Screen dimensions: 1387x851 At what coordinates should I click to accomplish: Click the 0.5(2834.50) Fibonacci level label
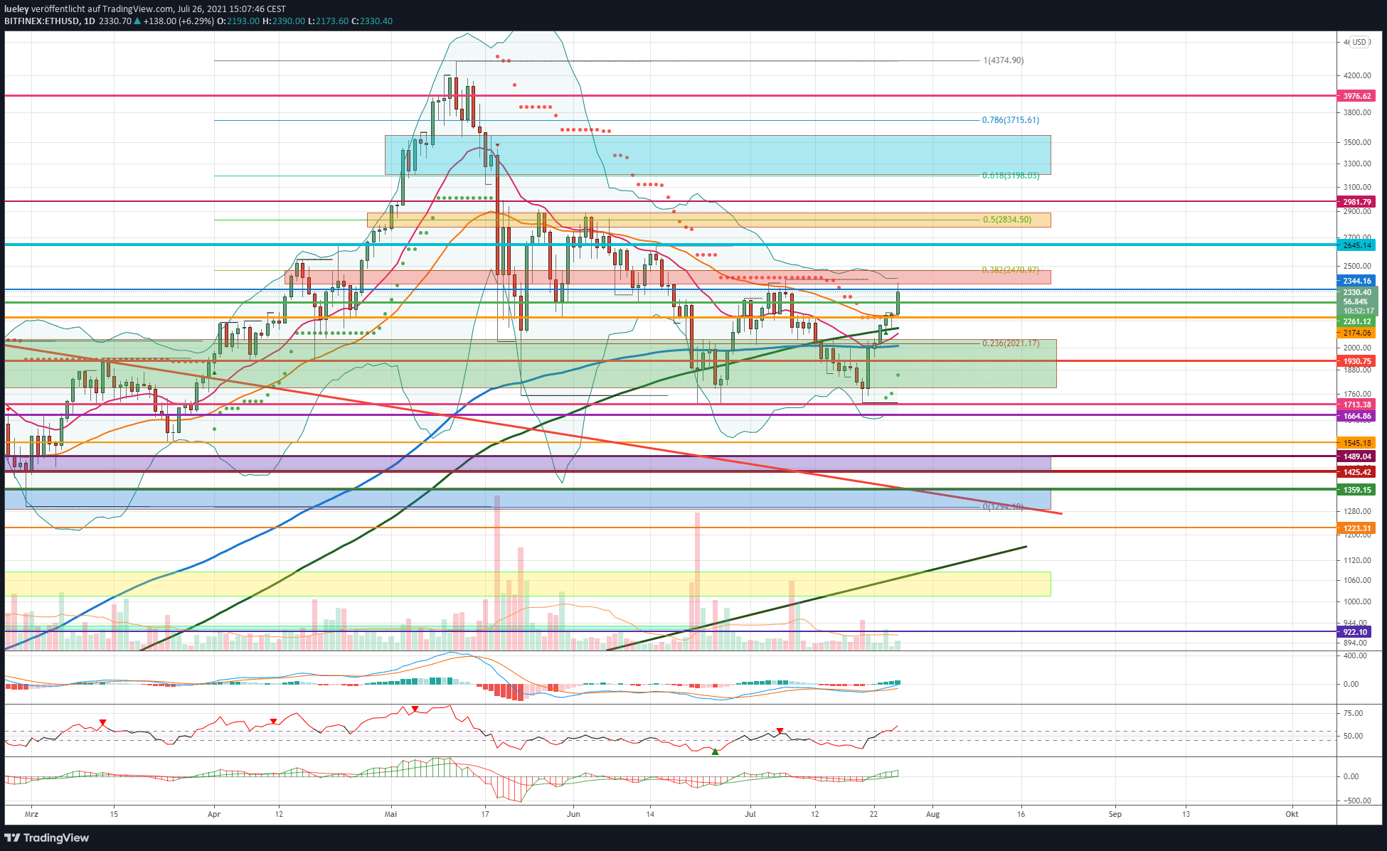[1006, 220]
